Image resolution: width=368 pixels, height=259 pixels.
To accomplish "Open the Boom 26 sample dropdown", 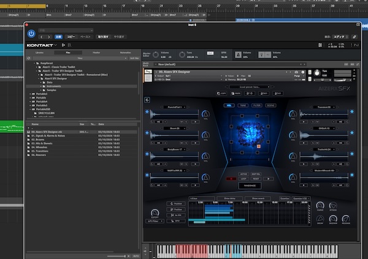I will point(175,128).
